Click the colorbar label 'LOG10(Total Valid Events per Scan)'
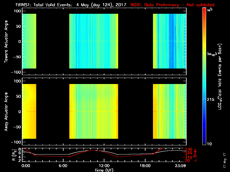230x172 pixels. (x=220, y=77)
